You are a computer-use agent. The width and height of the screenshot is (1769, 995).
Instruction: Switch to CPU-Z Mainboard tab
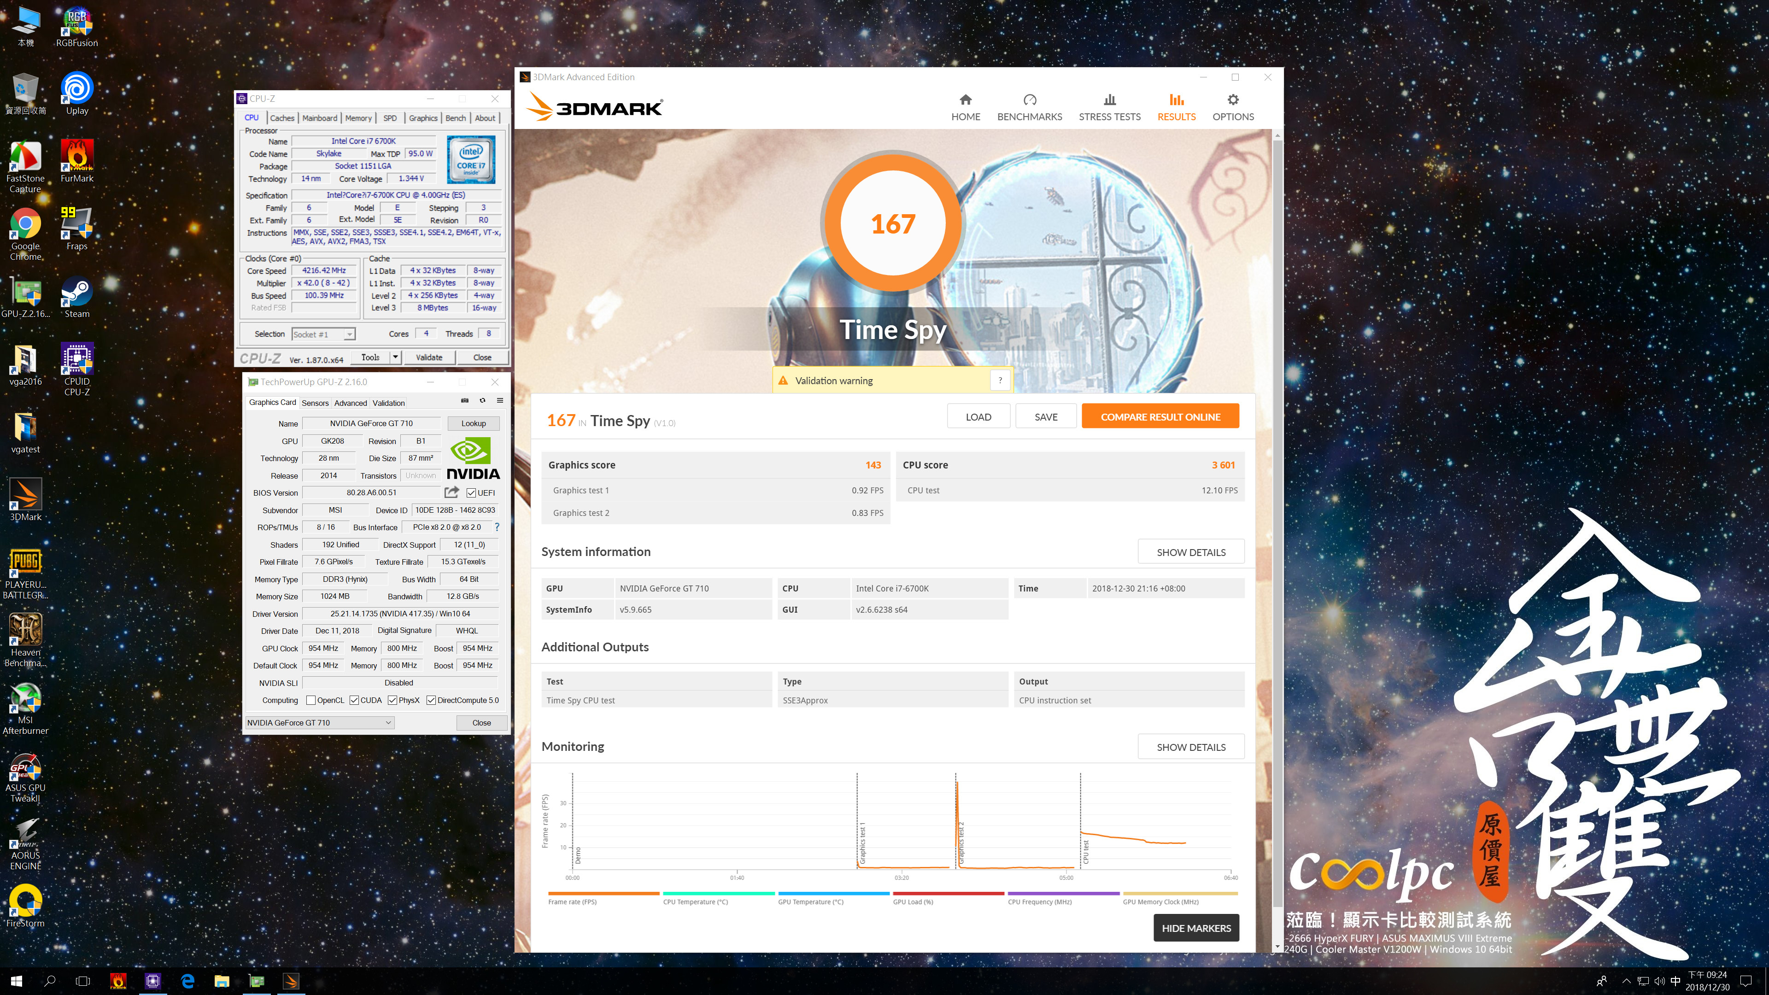tap(319, 118)
